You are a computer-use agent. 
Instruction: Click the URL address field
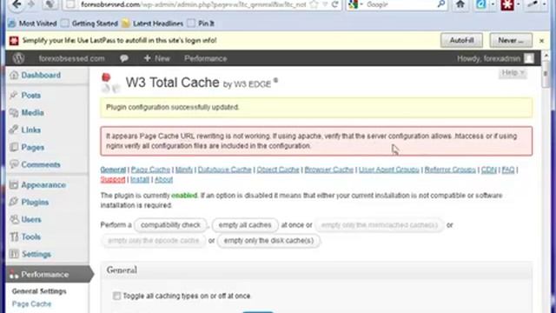click(x=193, y=4)
